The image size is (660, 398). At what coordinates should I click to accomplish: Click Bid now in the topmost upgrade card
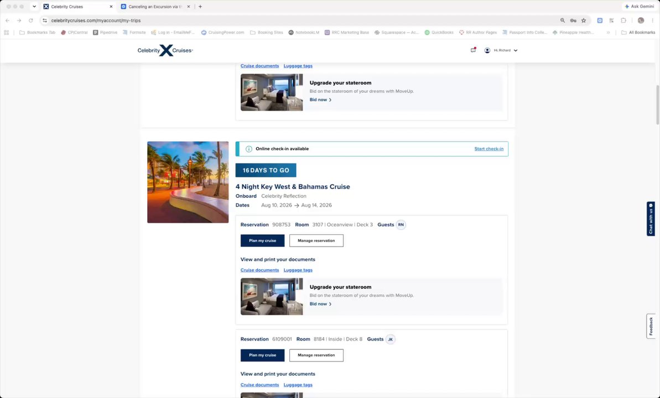[x=320, y=99]
